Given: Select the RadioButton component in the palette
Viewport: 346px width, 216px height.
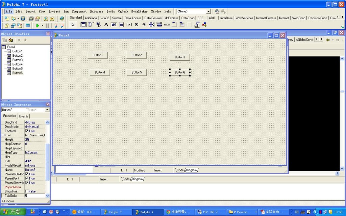Looking at the screenshot, I should click(144, 25).
